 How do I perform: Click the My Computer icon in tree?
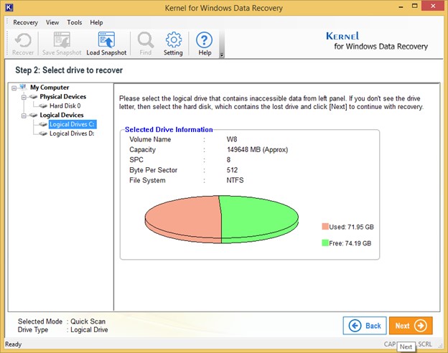pyautogui.click(x=23, y=87)
